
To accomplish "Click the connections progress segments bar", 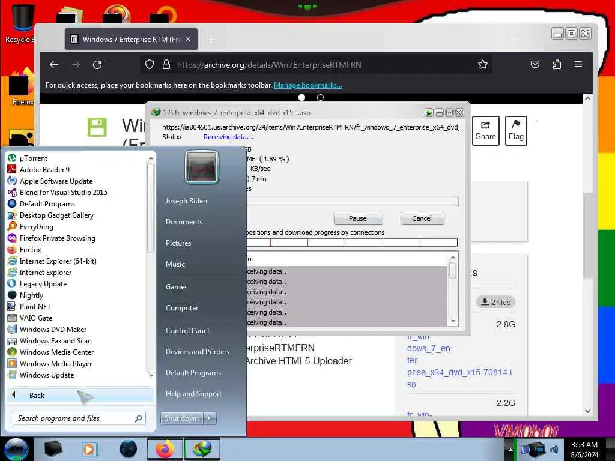I will tap(352, 243).
